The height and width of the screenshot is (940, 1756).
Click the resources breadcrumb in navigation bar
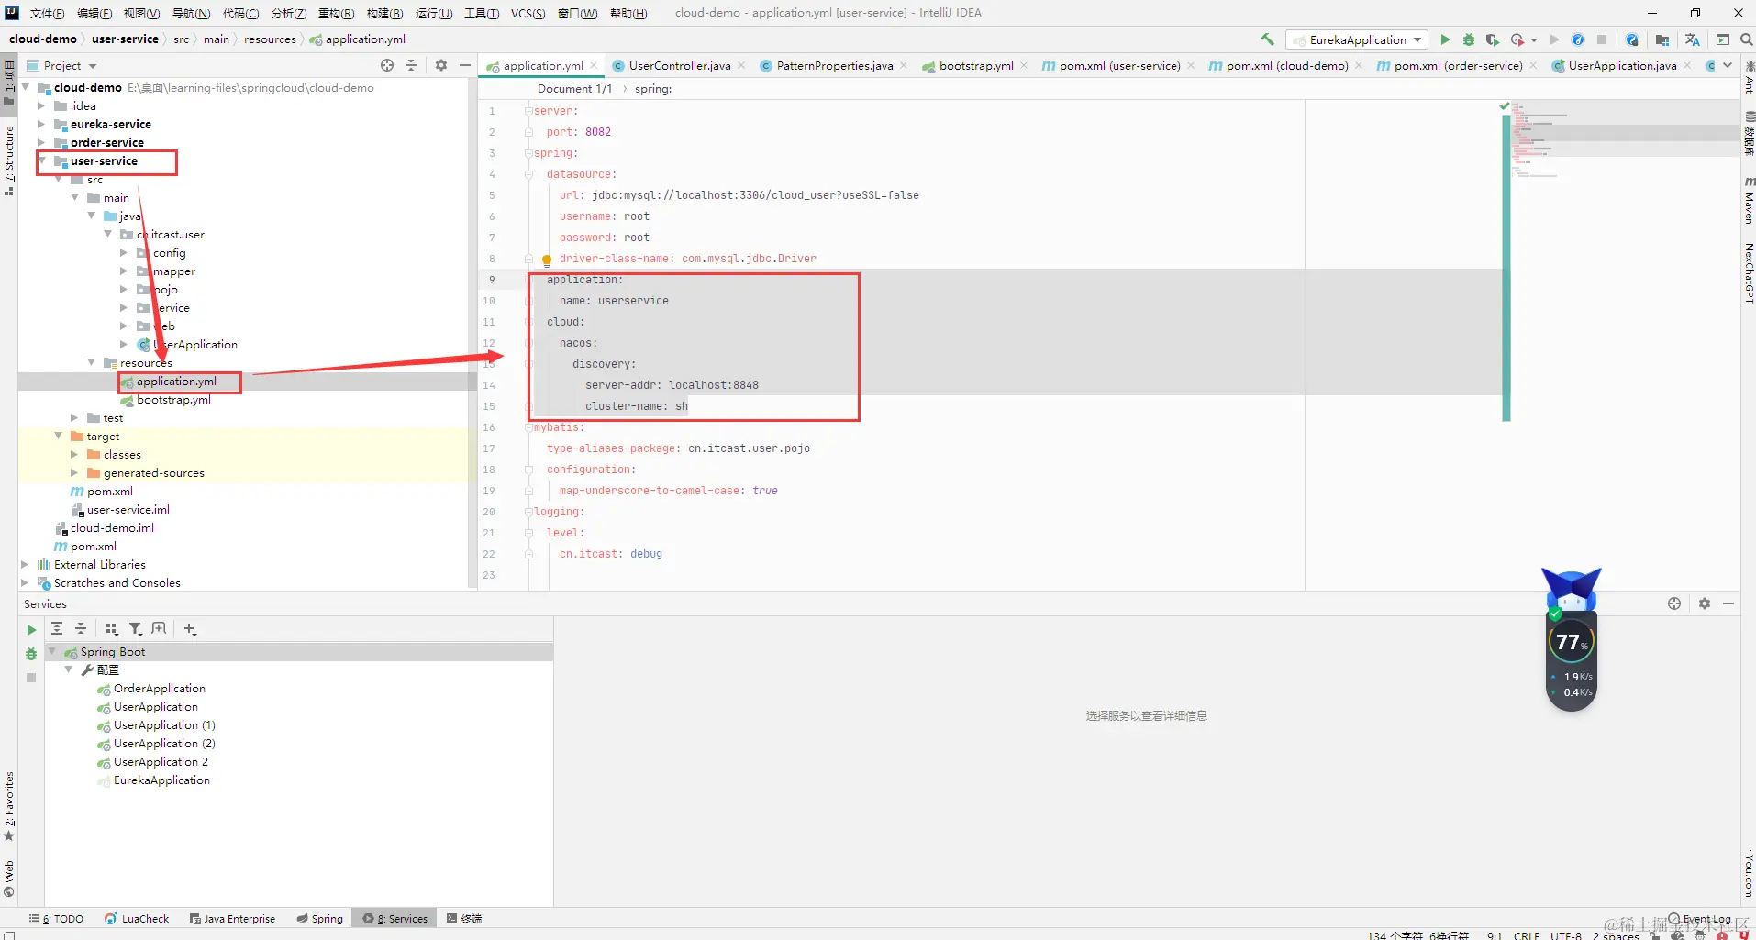270,39
